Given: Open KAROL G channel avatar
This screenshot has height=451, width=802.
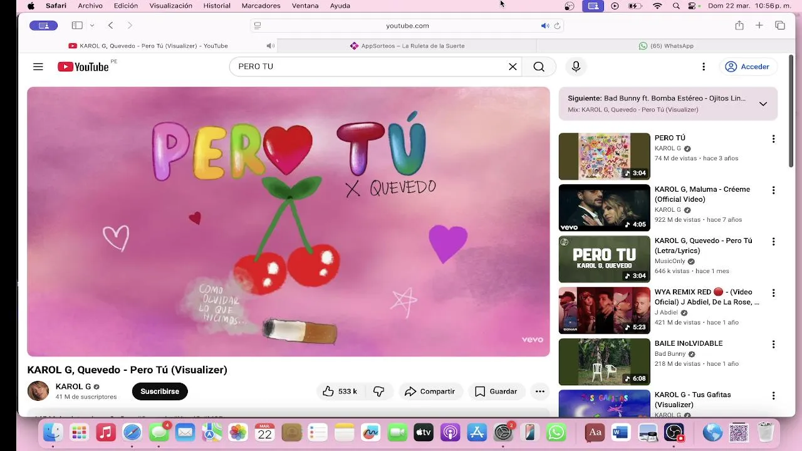Looking at the screenshot, I should pos(38,391).
